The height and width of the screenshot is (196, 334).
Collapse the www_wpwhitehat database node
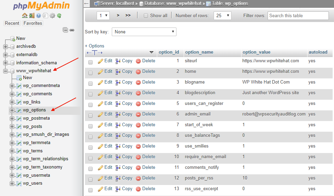click(x=6, y=71)
